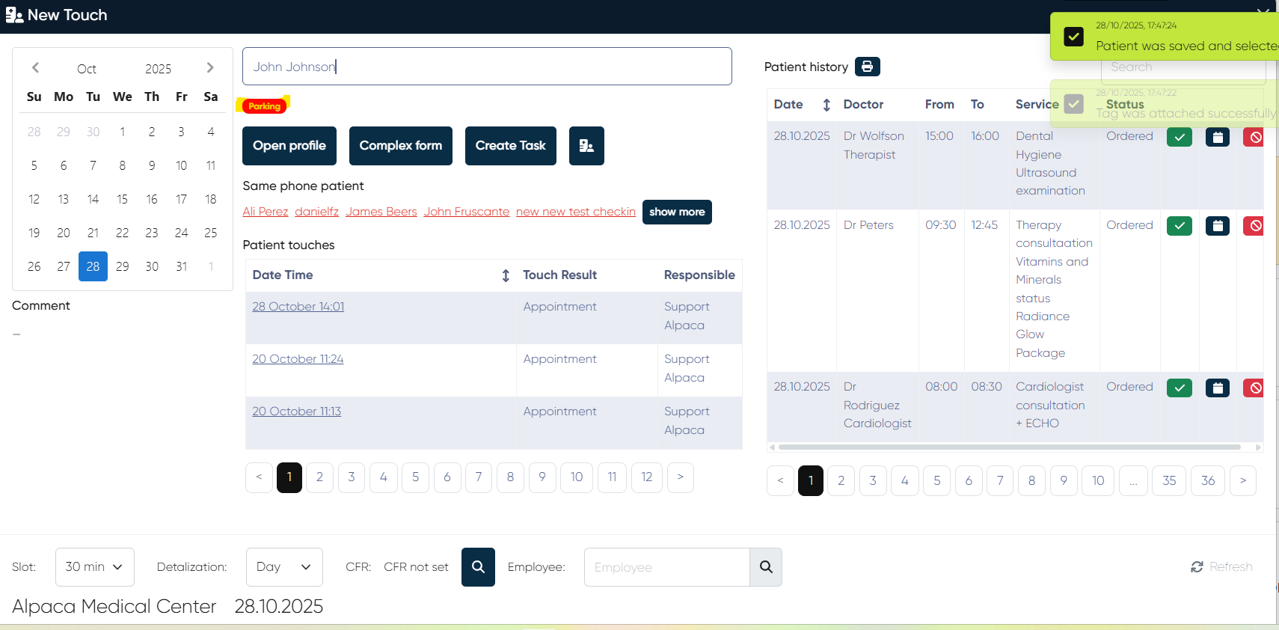The image size is (1279, 630).
Task: Confirm the Dr Wolfson appointment with green check
Action: [1179, 138]
